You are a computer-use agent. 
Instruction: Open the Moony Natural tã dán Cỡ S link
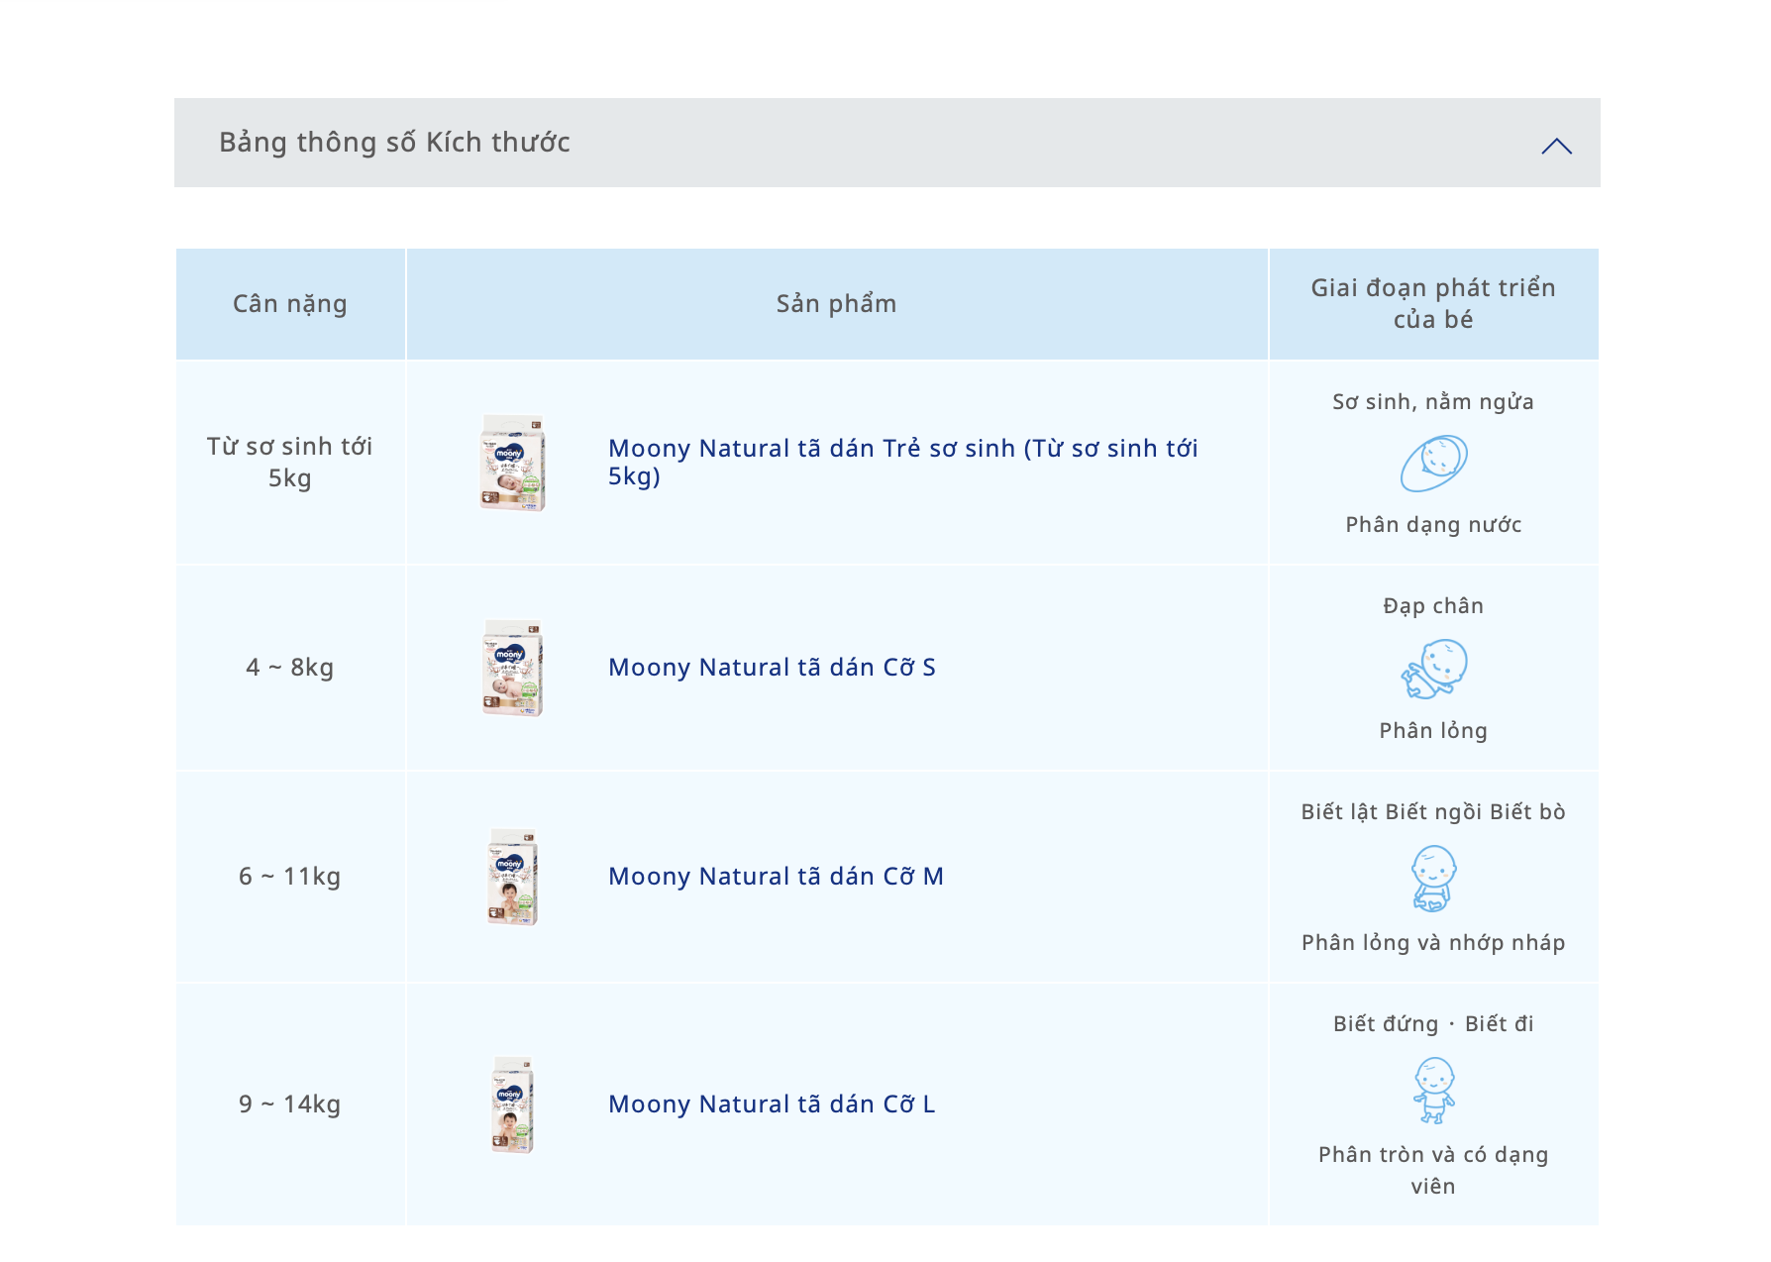772,668
